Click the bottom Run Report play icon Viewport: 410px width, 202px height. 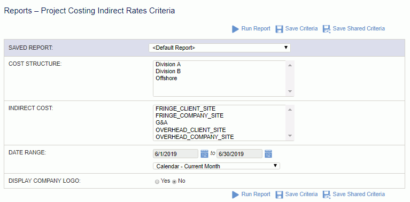click(235, 195)
